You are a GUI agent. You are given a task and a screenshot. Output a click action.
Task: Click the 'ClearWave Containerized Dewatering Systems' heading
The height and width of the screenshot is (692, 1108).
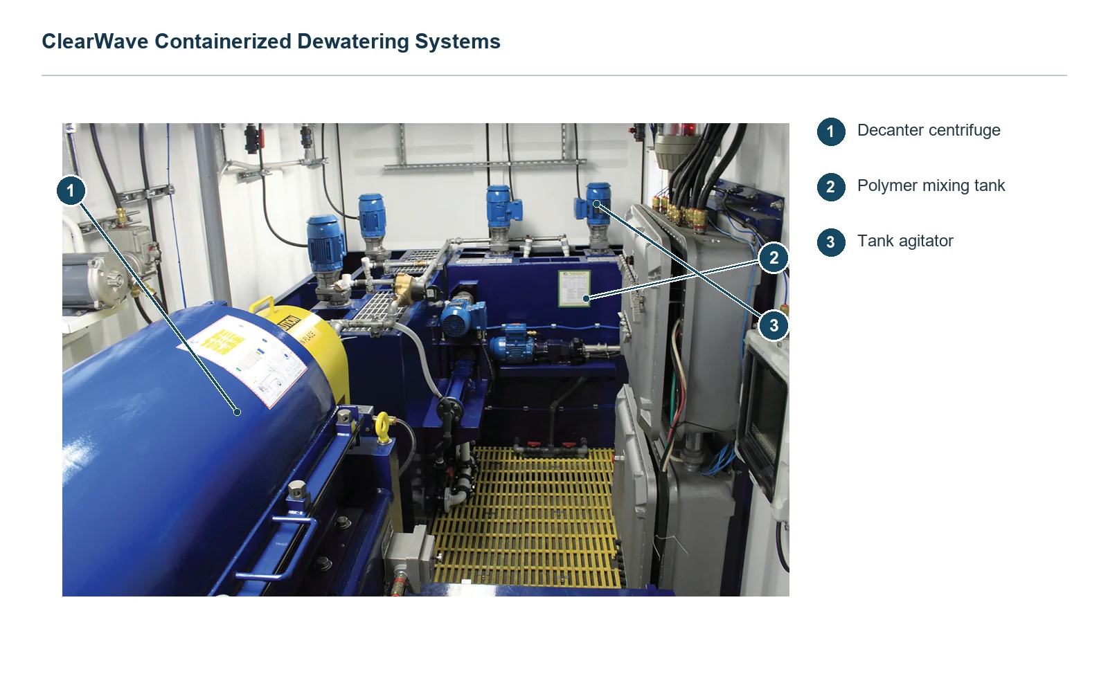coord(271,42)
